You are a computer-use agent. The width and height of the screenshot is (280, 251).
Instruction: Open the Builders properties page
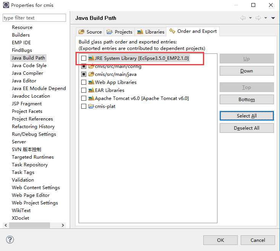[21, 35]
